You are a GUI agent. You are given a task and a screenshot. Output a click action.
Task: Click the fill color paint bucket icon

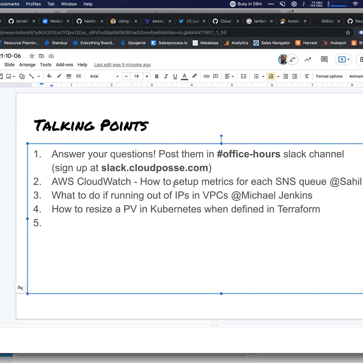(x=49, y=76)
